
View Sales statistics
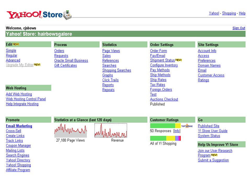(x=106, y=56)
